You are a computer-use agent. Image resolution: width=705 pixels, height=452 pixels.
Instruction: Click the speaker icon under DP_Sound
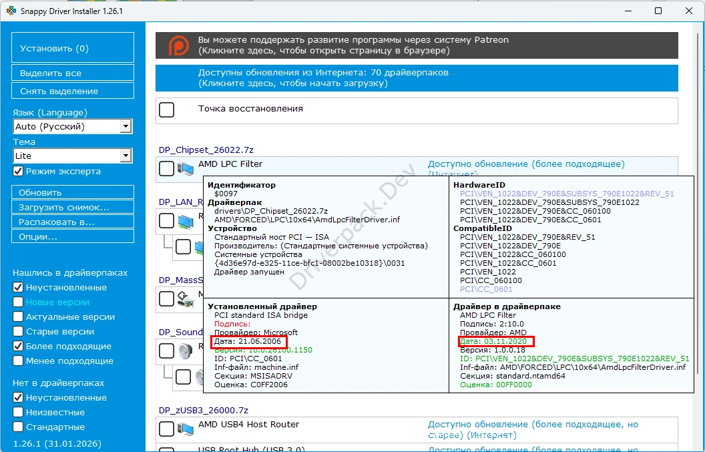pos(185,351)
